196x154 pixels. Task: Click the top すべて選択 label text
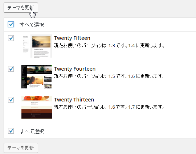32,25
